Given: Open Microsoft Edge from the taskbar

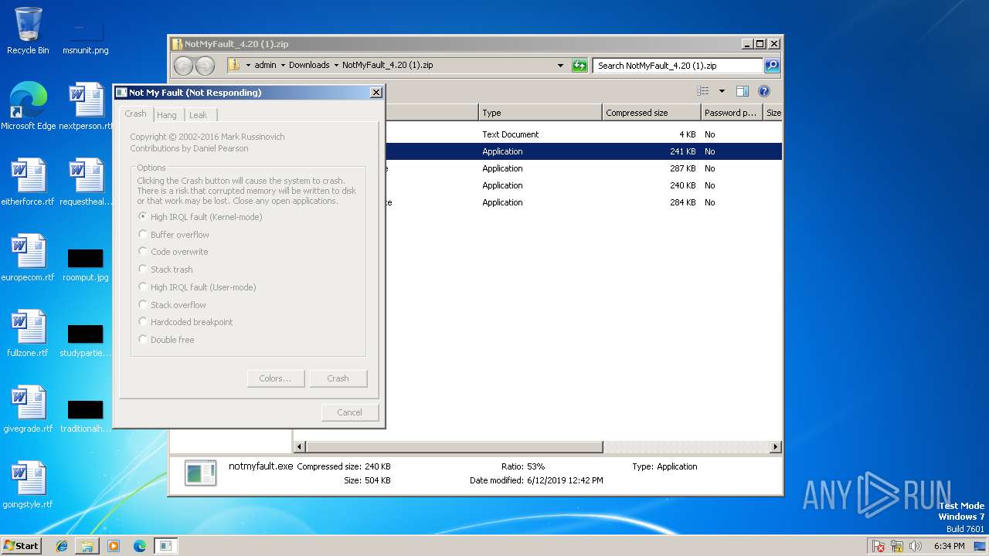Looking at the screenshot, I should pyautogui.click(x=140, y=546).
